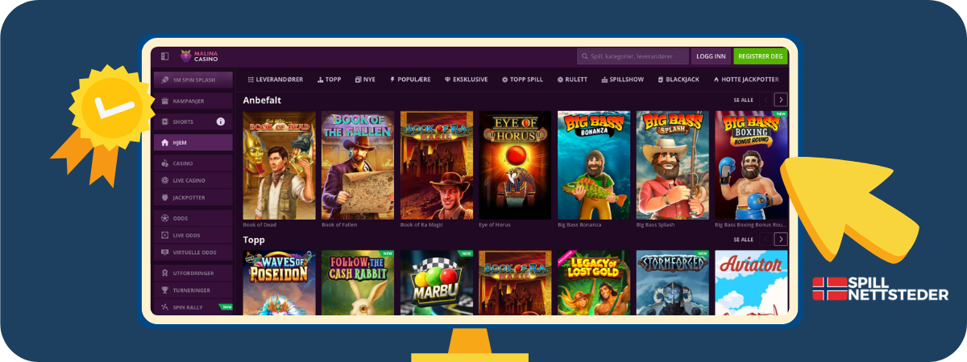Click the soccer ball Odds icon
Screen dimensions: 967x362
pyautogui.click(x=165, y=218)
